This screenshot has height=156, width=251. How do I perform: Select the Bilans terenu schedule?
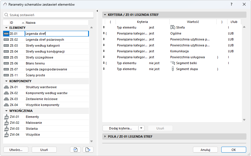click(36, 63)
